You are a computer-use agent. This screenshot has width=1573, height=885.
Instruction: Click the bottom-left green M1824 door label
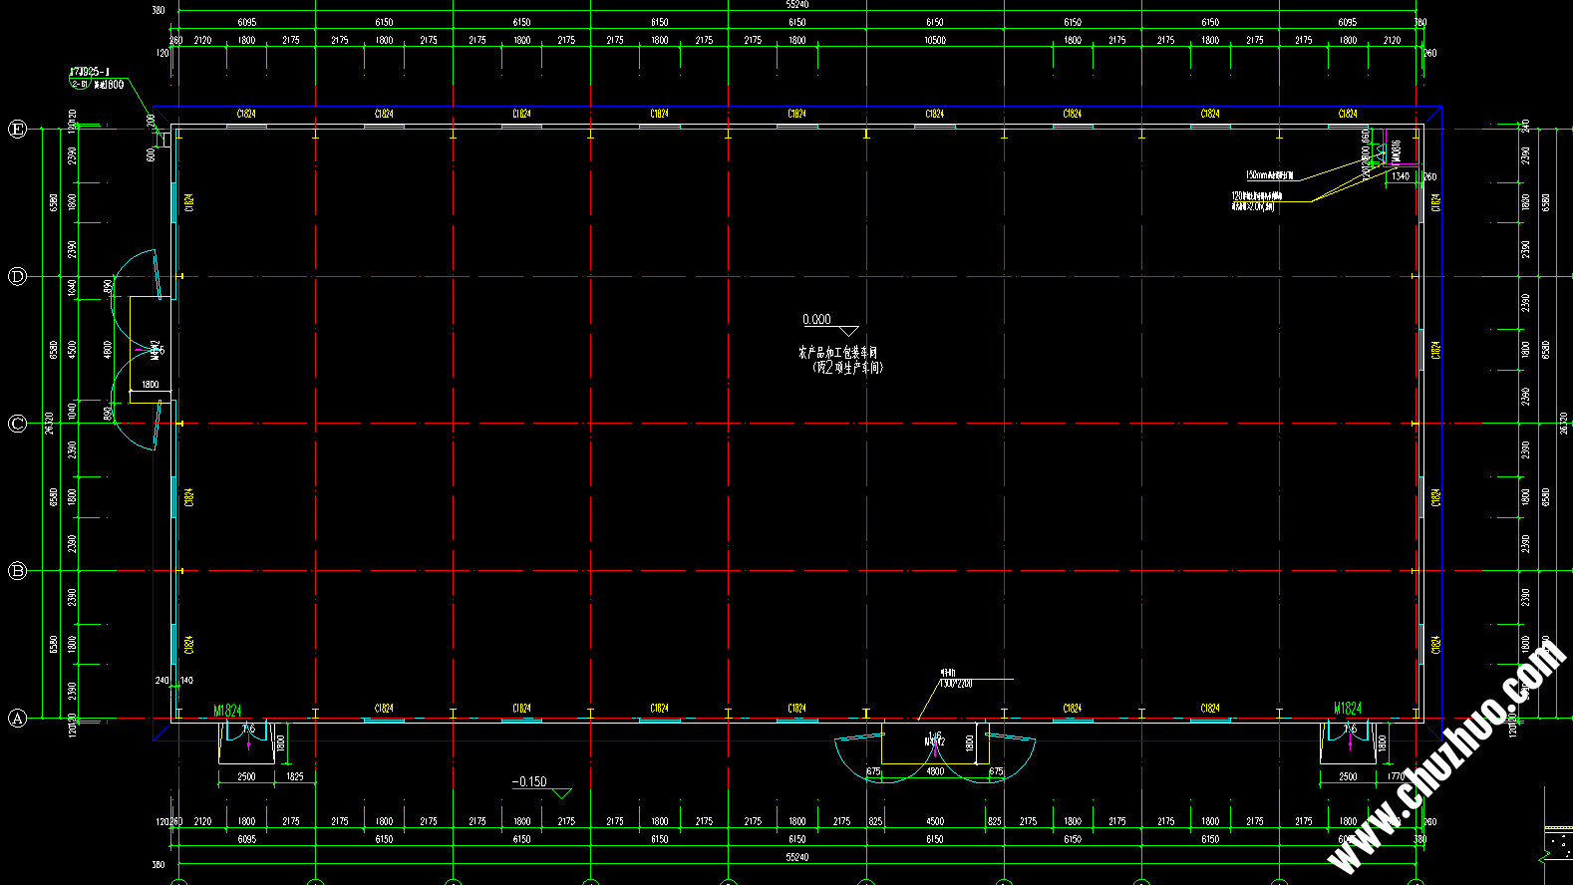pos(227,711)
